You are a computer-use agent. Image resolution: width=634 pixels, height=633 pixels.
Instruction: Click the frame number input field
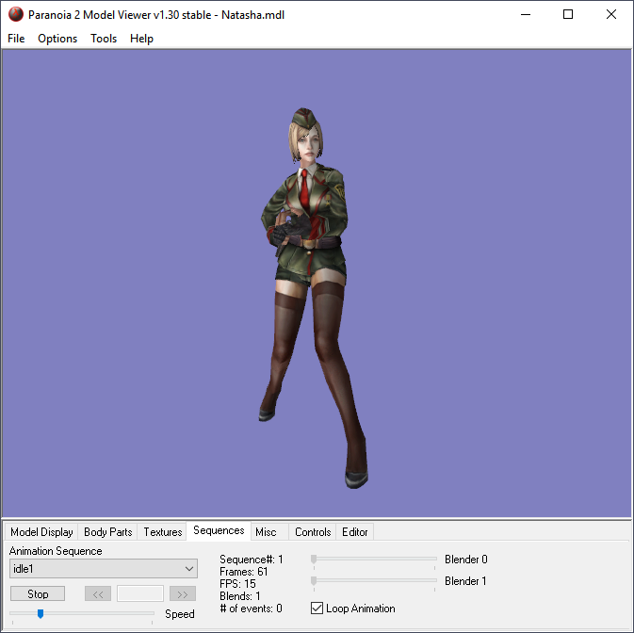pyautogui.click(x=140, y=593)
